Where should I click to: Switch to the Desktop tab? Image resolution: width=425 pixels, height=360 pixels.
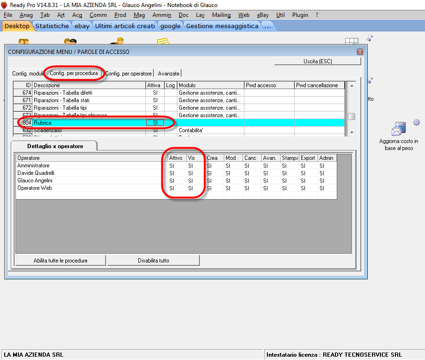coord(17,26)
